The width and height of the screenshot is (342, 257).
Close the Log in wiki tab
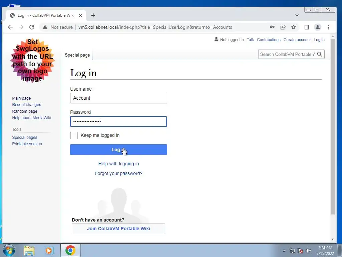pyautogui.click(x=80, y=15)
